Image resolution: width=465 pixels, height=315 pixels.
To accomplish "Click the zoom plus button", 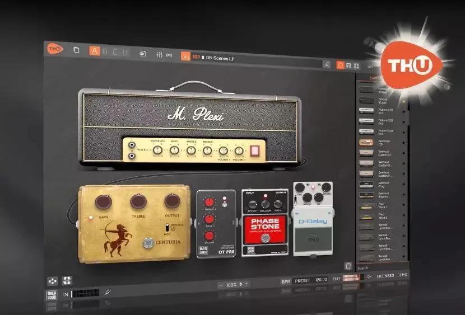I will (x=247, y=284).
